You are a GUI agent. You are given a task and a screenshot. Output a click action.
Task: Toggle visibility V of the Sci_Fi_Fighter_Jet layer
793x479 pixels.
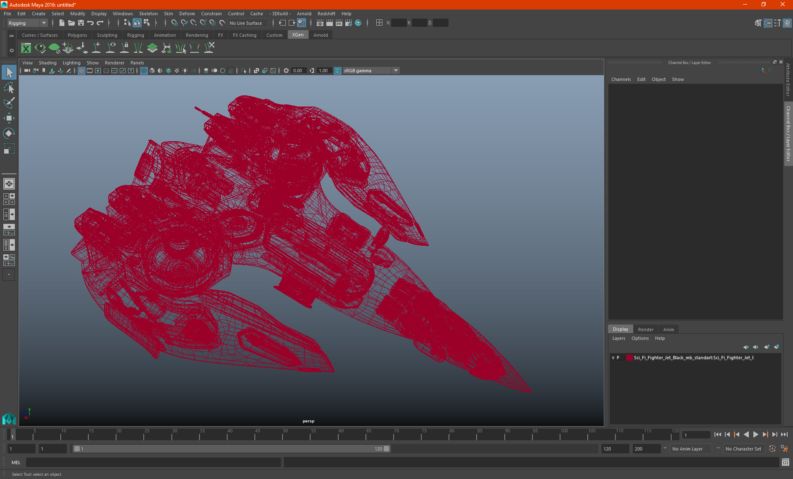point(613,358)
